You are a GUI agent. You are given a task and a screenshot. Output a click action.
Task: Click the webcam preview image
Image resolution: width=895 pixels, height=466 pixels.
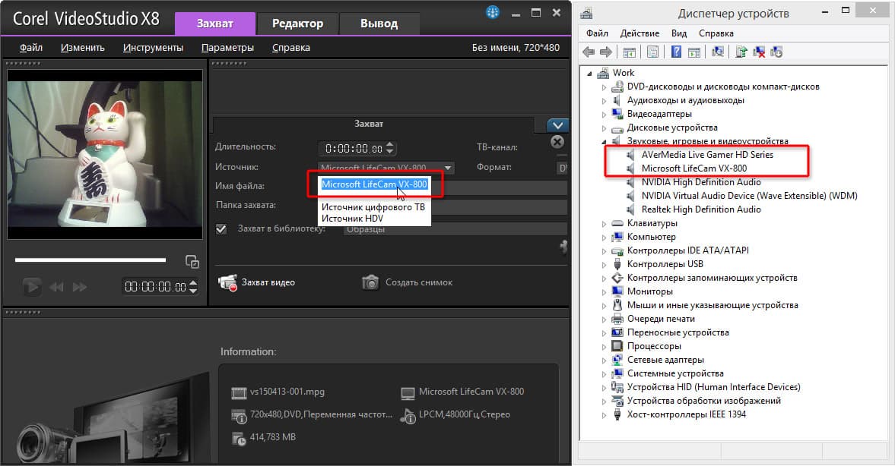pos(105,154)
